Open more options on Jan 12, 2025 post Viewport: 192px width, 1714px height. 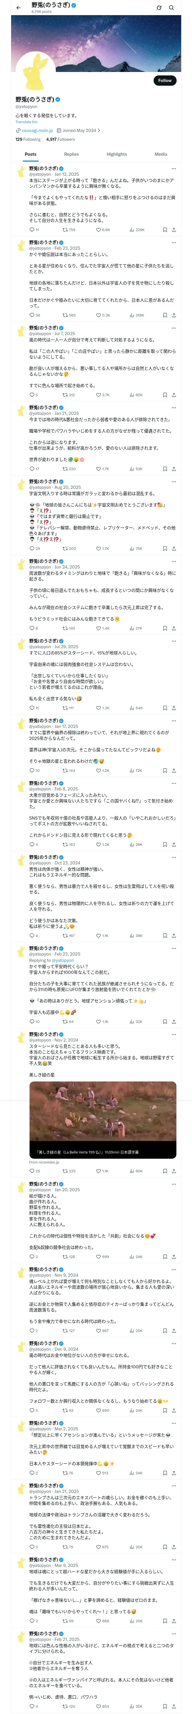pos(174,168)
